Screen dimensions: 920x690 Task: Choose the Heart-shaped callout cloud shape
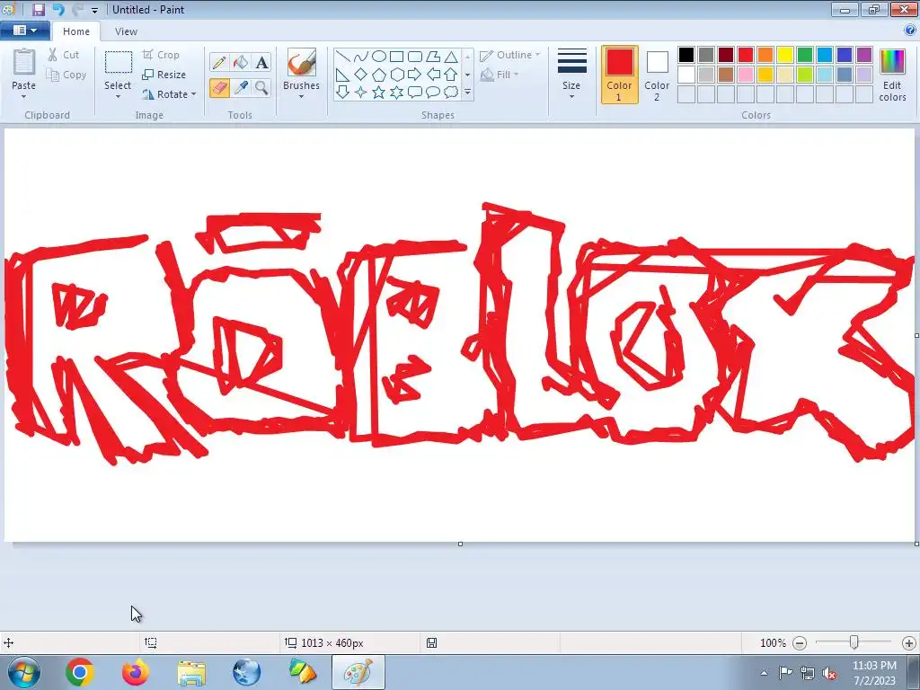451,93
